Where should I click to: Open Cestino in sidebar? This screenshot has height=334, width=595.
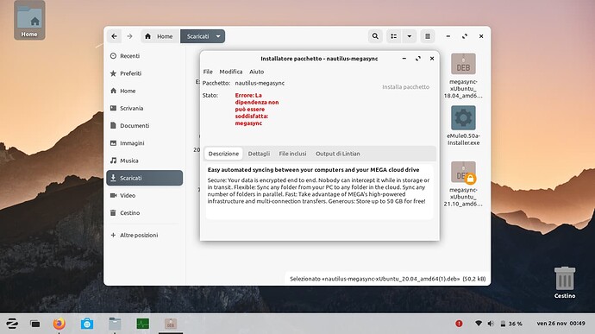[145, 213]
